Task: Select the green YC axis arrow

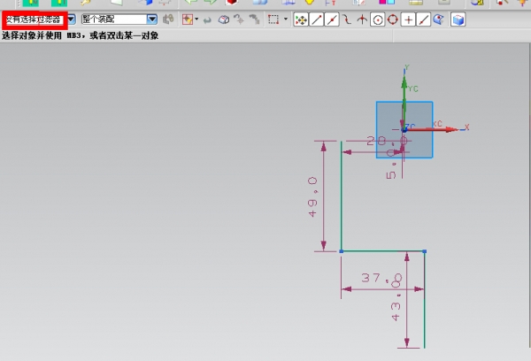Action: click(404, 84)
